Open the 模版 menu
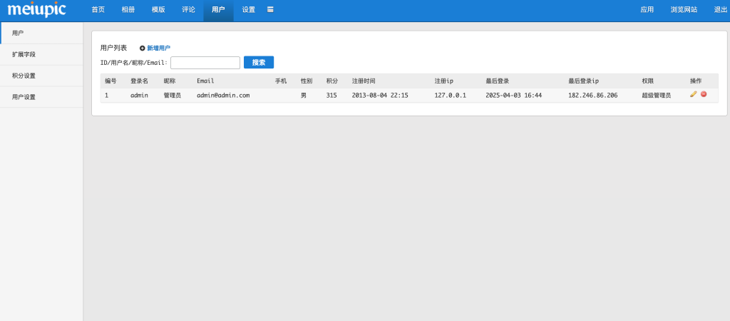This screenshot has width=730, height=321. 158,9
